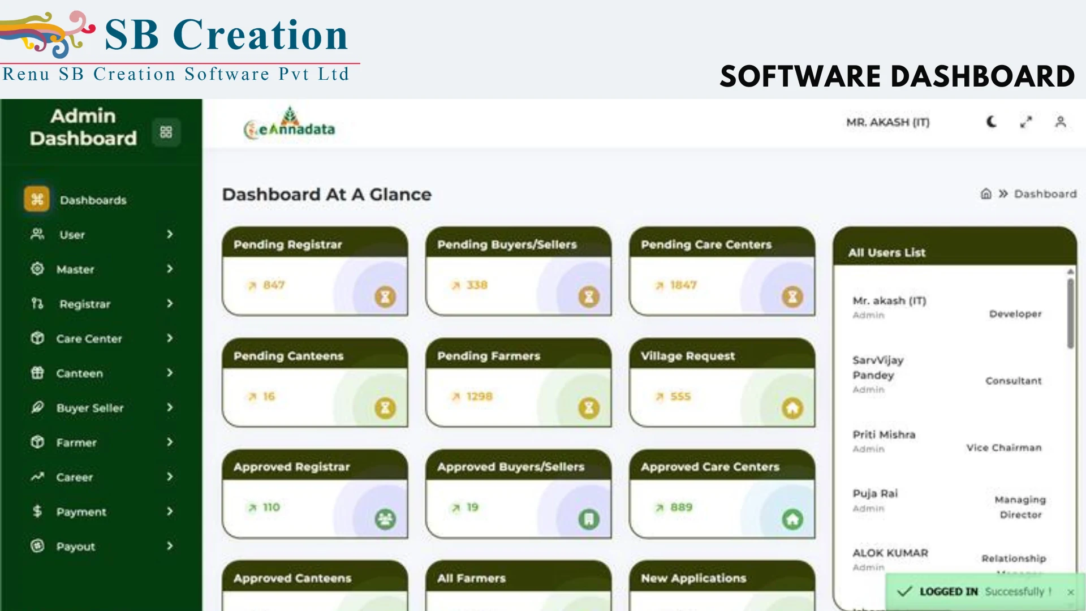Select the Canteen menu label
1086x611 pixels.
tap(79, 373)
